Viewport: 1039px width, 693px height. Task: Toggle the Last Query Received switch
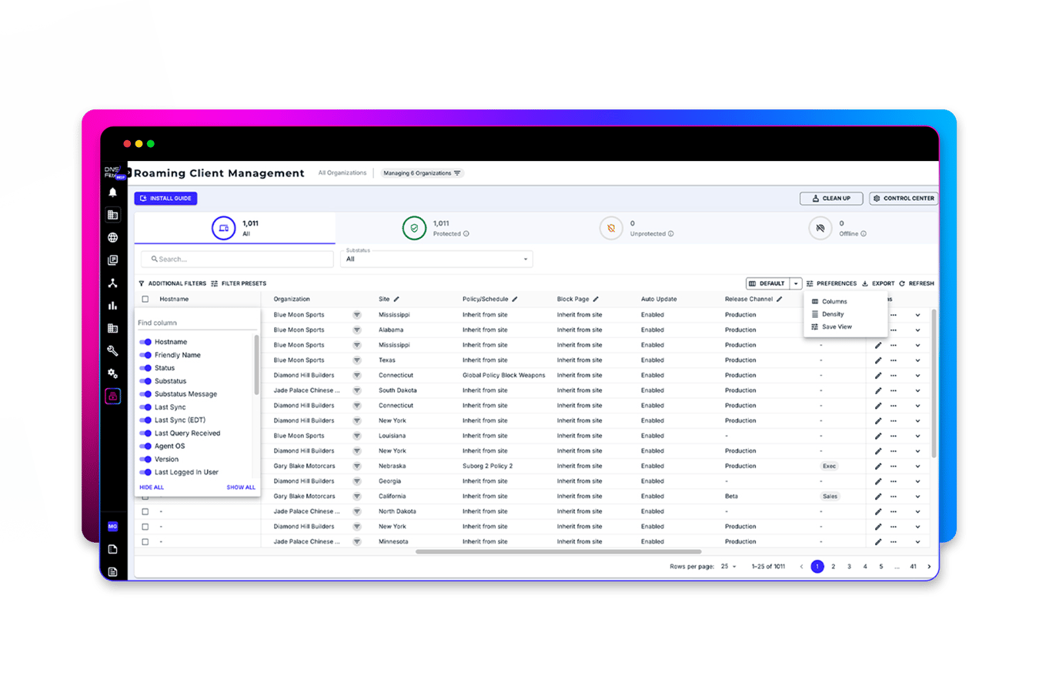coord(145,434)
